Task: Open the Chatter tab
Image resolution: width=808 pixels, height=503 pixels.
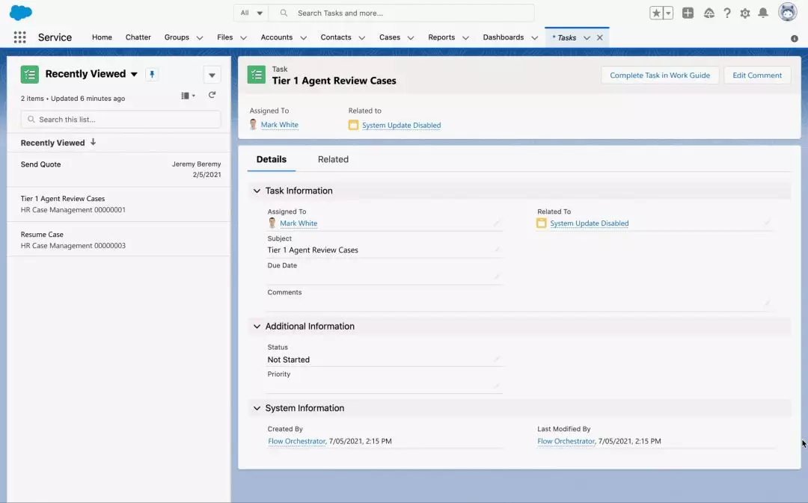Action: (x=138, y=37)
